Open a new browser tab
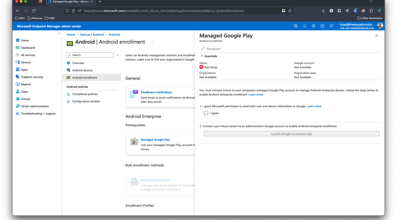This screenshot has height=220, width=397. tap(100, 2)
